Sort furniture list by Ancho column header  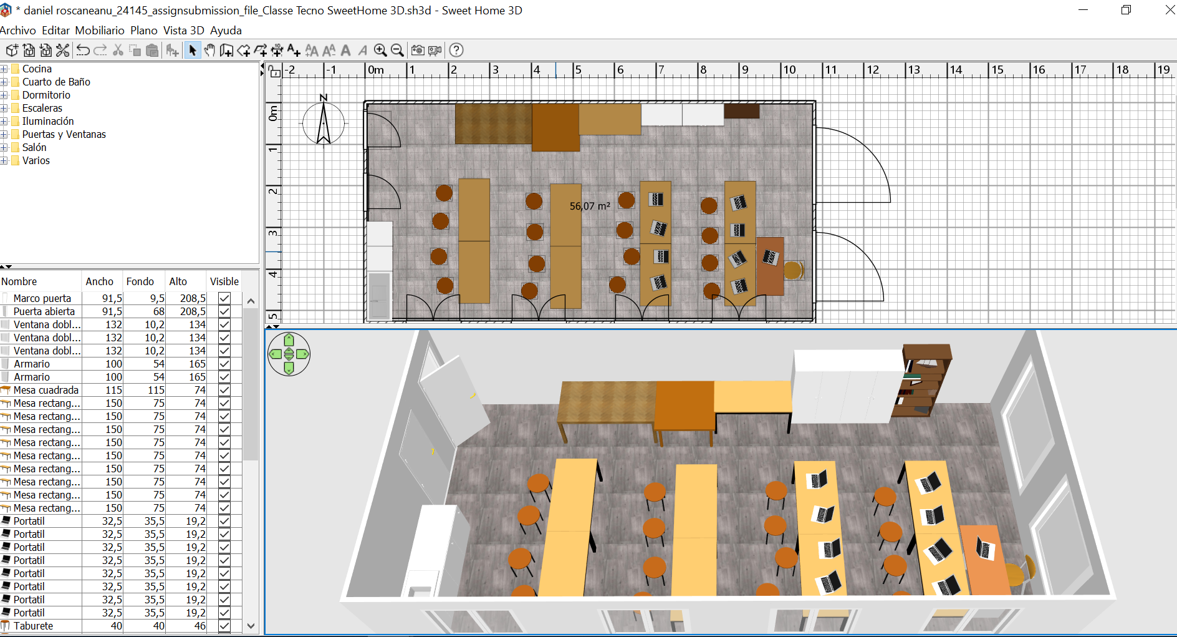tap(100, 281)
